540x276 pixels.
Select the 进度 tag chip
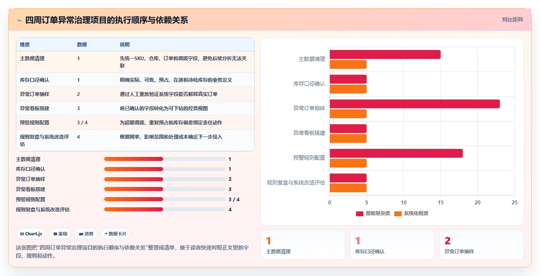tap(86, 234)
